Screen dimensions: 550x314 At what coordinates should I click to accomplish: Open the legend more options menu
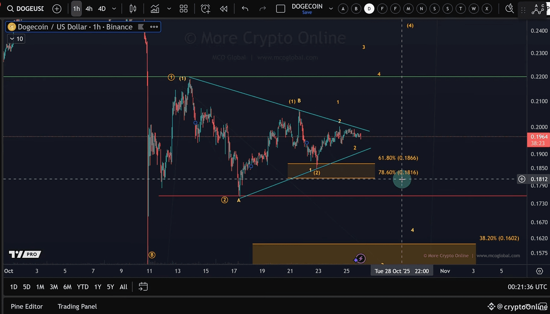point(154,27)
